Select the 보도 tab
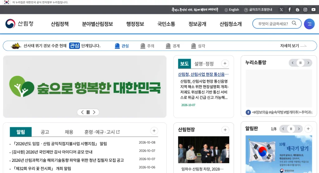Image resolution: width=319 pixels, height=173 pixels. [x=184, y=64]
